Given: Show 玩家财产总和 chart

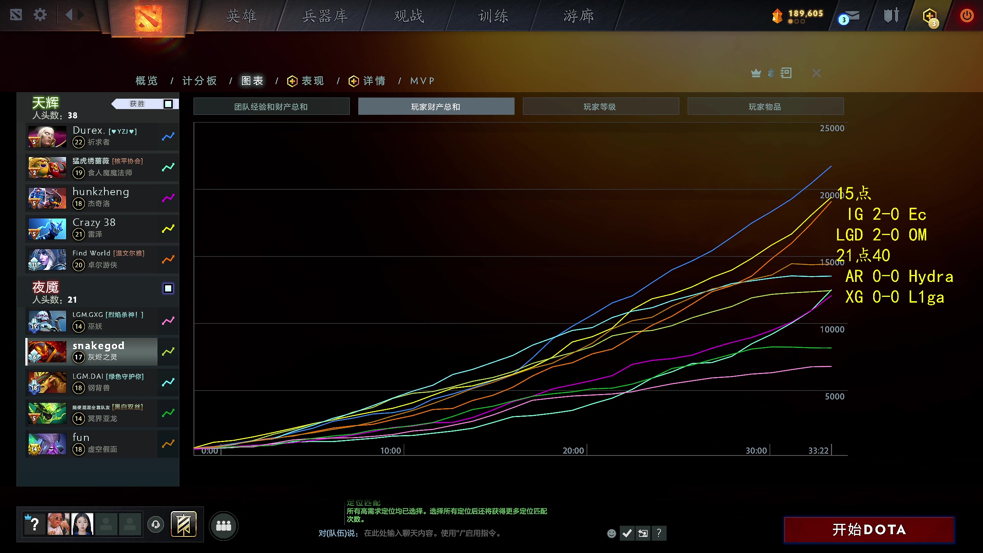Looking at the screenshot, I should pos(436,106).
